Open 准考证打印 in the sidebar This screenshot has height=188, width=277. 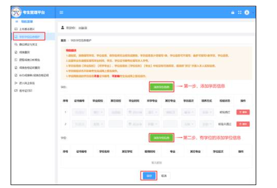pos(26,91)
